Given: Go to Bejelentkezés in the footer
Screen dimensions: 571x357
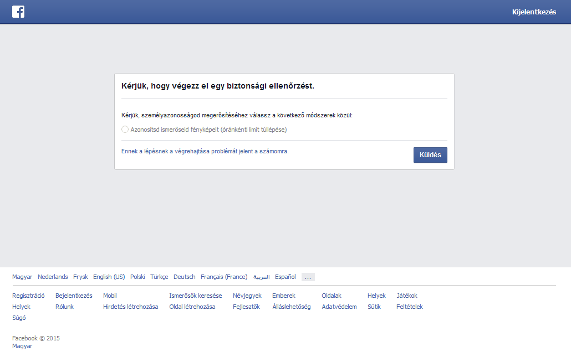Looking at the screenshot, I should point(74,296).
